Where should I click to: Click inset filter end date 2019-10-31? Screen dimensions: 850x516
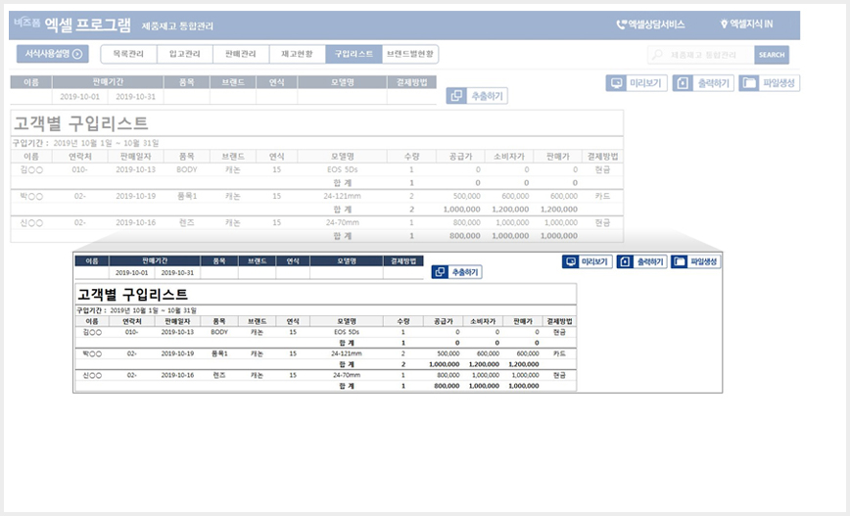177,272
